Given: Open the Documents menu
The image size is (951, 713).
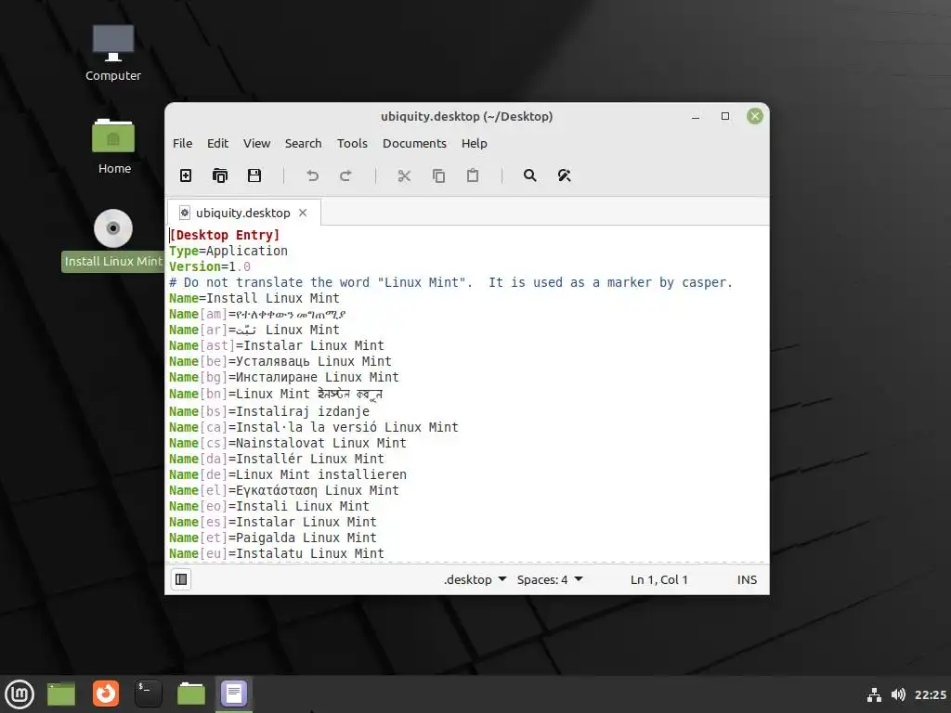Looking at the screenshot, I should click(x=414, y=144).
